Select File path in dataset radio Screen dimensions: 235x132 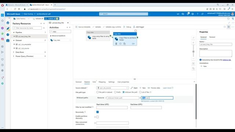[97, 92]
